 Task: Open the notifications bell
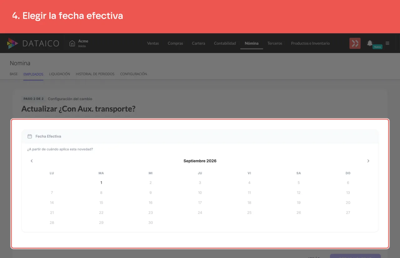(370, 43)
